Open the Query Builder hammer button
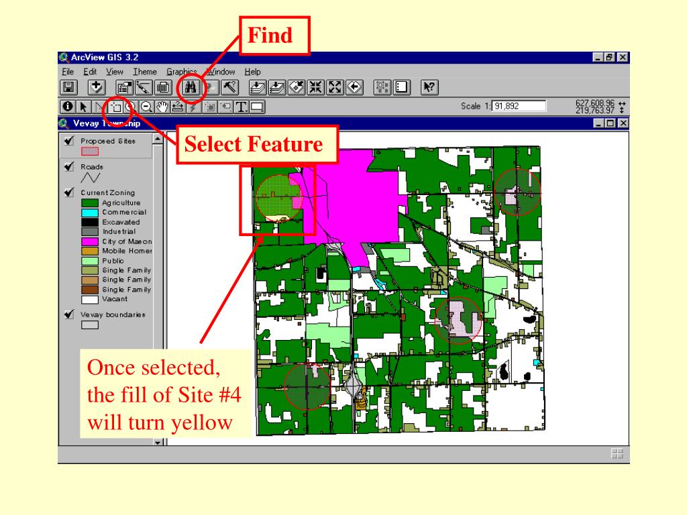This screenshot has height=515, width=687. pos(229,87)
